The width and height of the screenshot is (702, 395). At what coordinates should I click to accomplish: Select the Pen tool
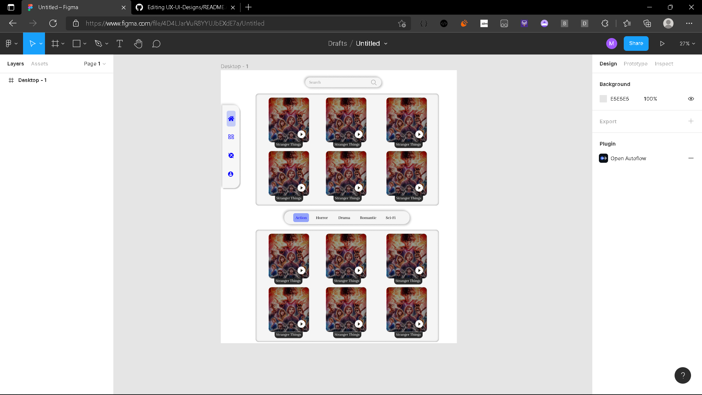(99, 44)
